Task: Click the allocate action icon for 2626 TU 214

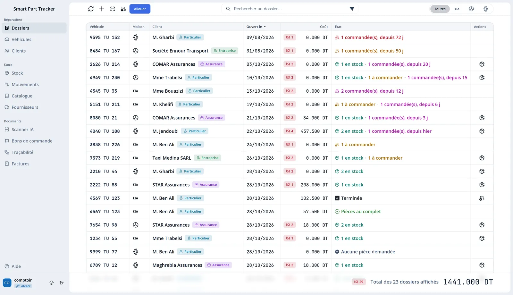Action: (482, 64)
